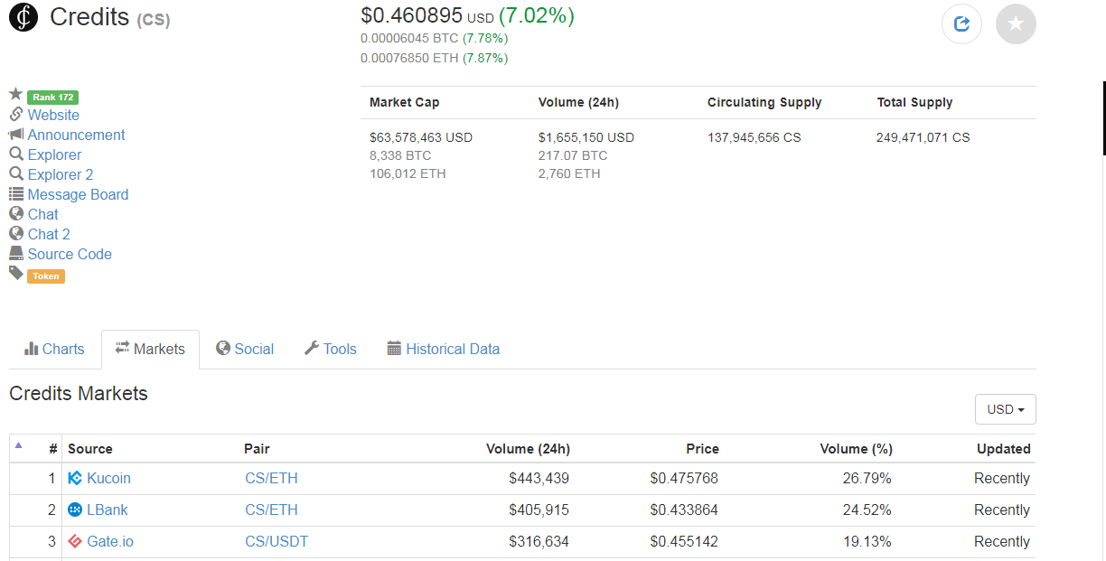Sort table by Price column header
The width and height of the screenshot is (1106, 561).
702,448
